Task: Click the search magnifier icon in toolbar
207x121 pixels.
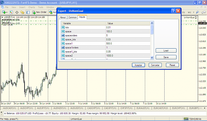Action: 197,12
